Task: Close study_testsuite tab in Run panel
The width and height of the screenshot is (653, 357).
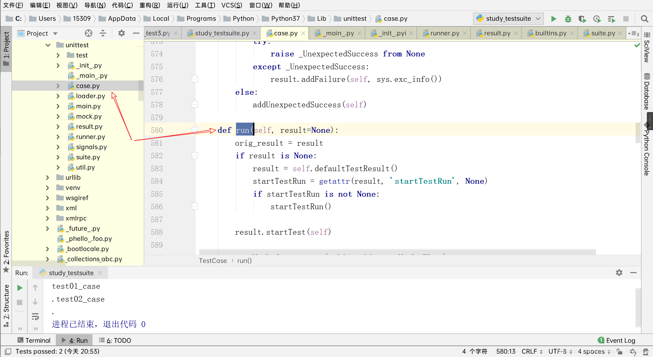Action: (x=100, y=273)
